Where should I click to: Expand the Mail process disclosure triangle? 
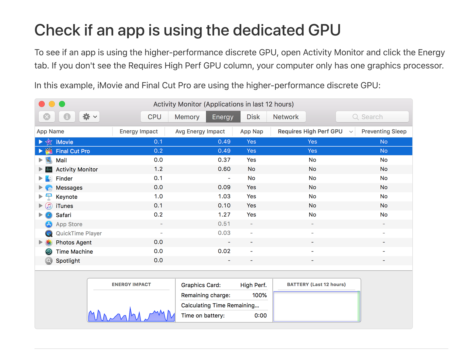(x=41, y=160)
